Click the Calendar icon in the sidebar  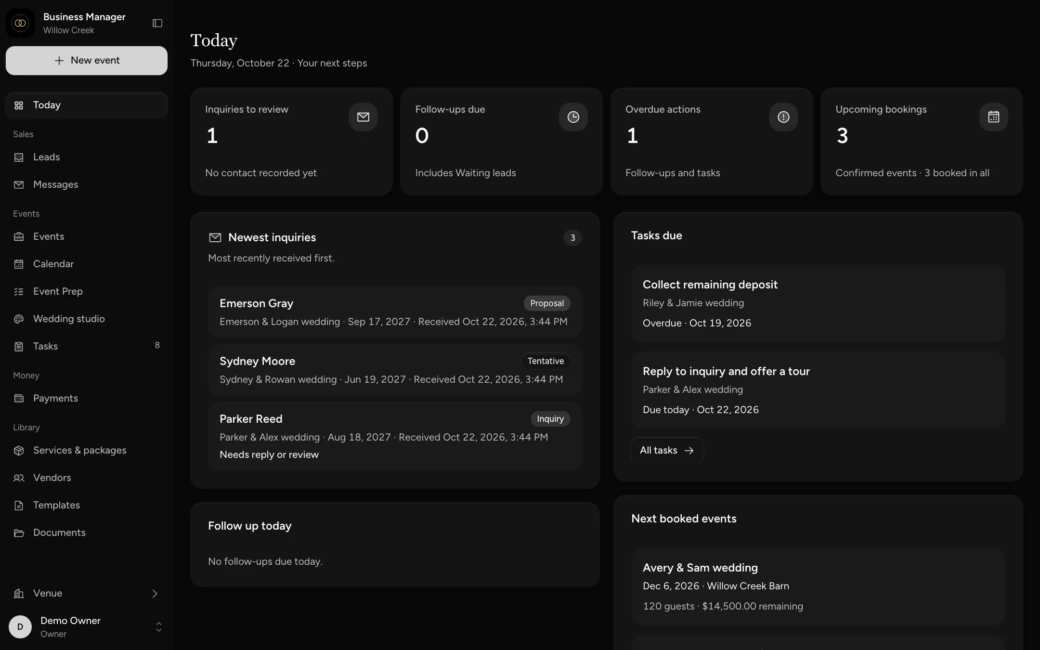19,264
